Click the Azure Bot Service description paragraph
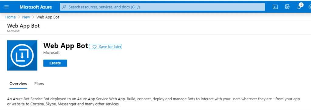Viewport: 311px width, 110px height. click(x=153, y=101)
